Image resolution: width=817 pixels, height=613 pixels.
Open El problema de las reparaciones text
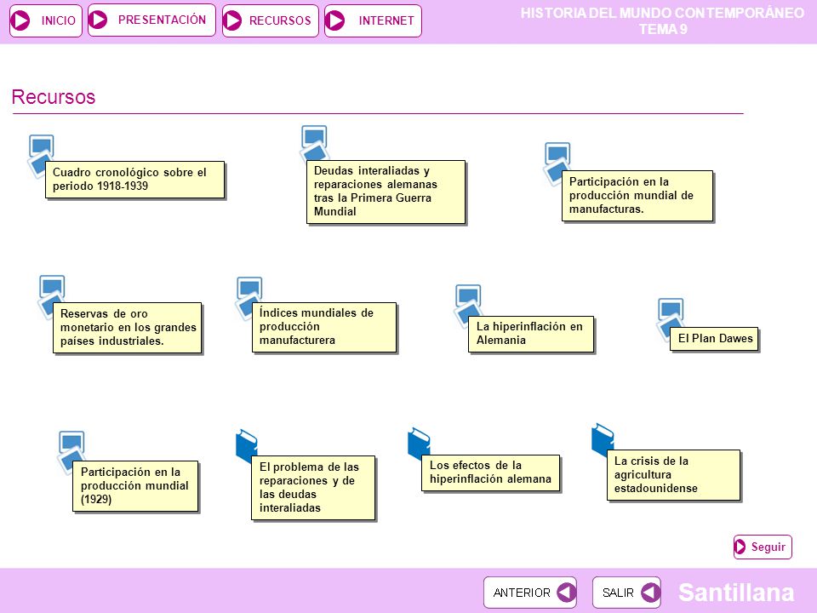click(x=313, y=488)
